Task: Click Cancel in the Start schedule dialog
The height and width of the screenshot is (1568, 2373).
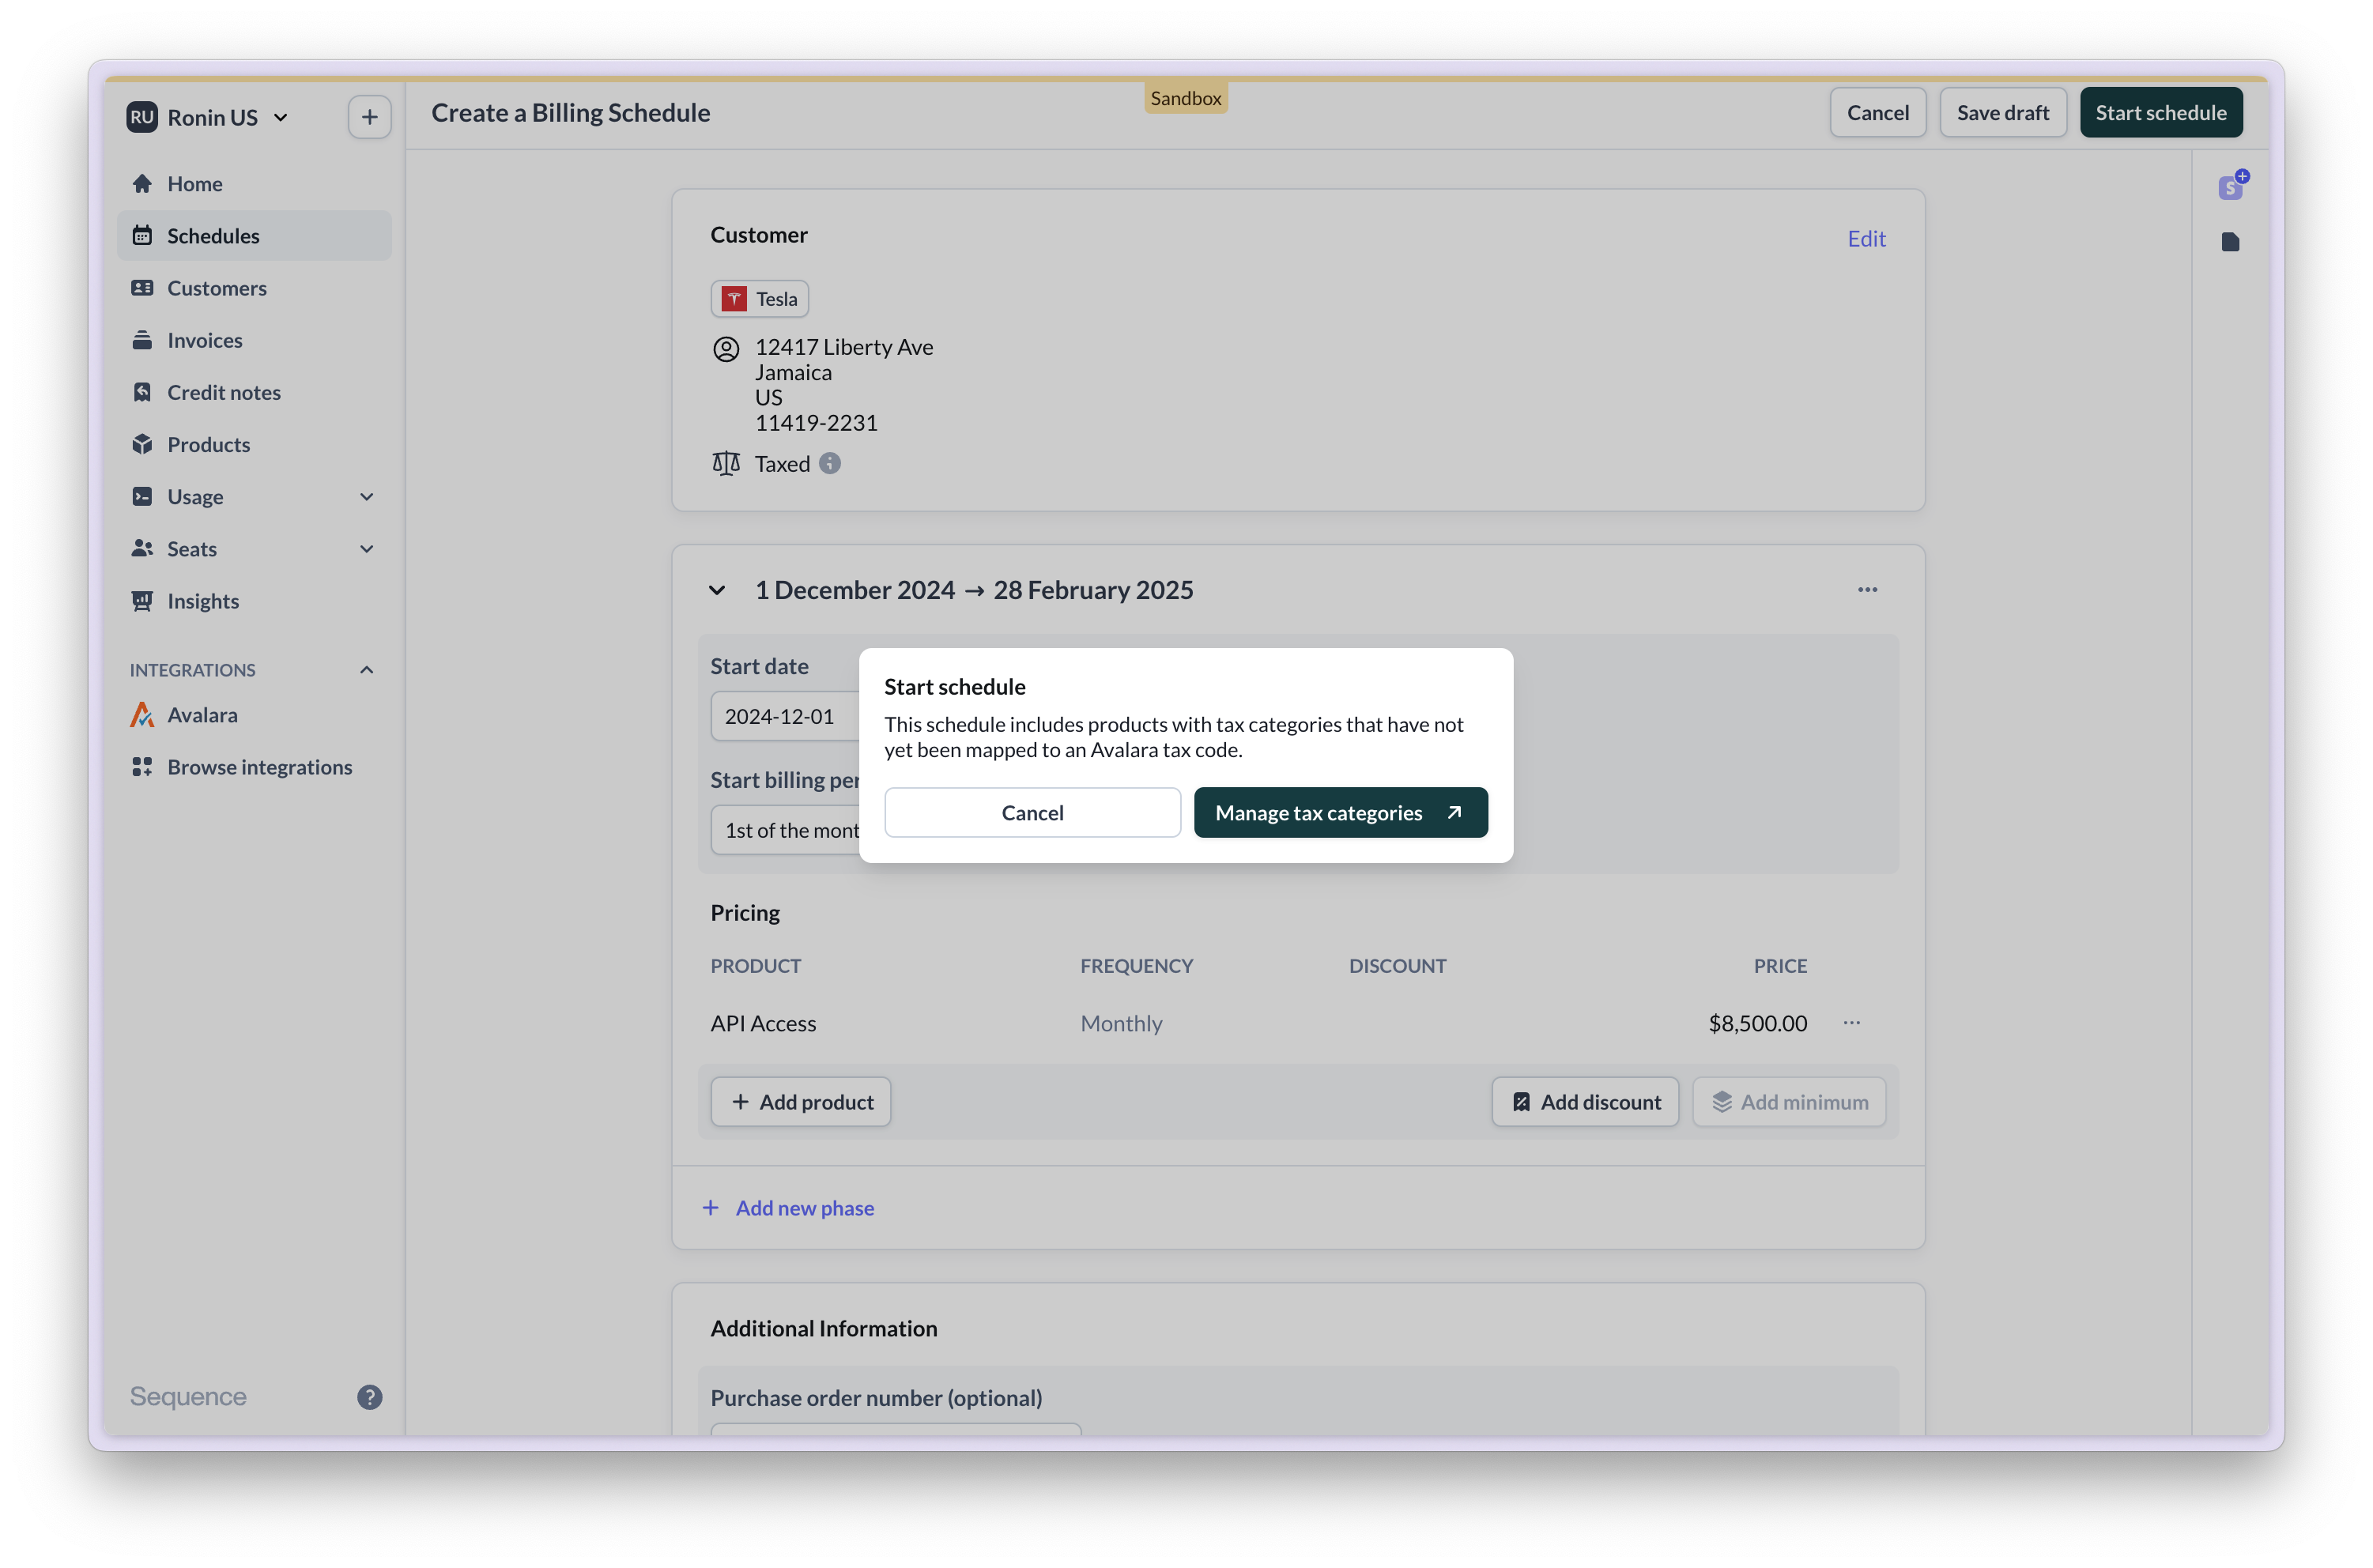Action: (1032, 813)
